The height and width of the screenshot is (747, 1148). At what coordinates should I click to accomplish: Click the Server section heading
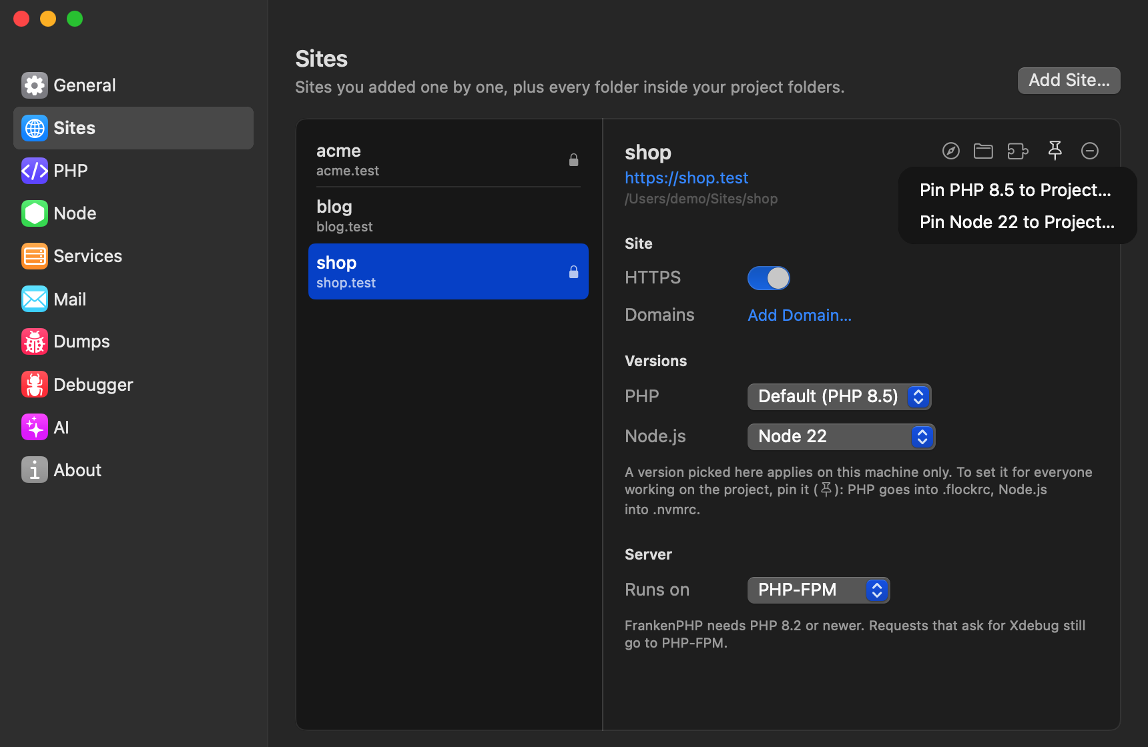click(x=648, y=555)
